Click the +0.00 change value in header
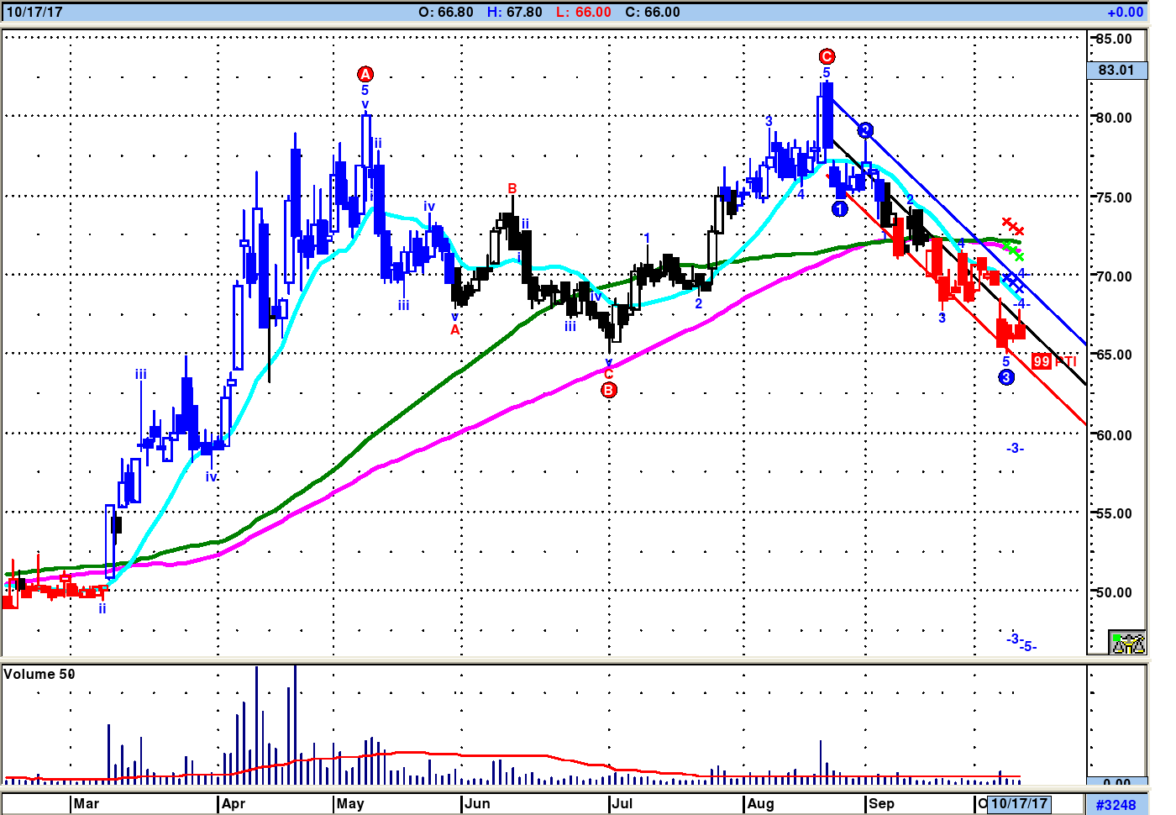This screenshot has width=1176, height=815. click(1125, 12)
